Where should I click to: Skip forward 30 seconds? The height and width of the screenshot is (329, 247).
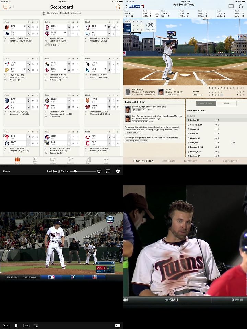(26, 326)
